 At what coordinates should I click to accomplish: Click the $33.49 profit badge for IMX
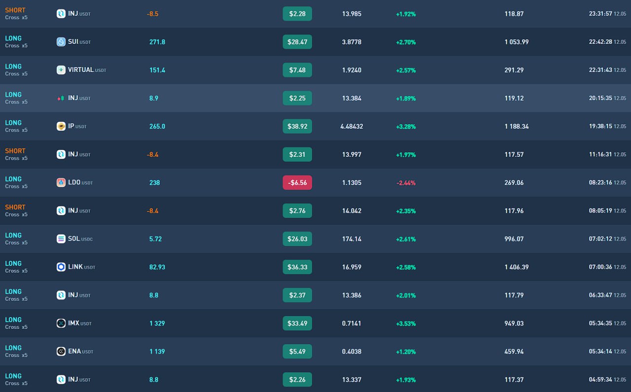[297, 323]
